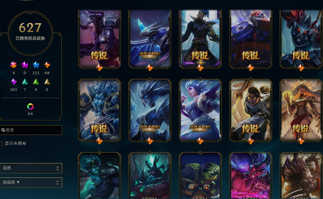Click the pink Ultimate gem icon above 4
The width and height of the screenshot is (323, 199).
[x=13, y=65]
